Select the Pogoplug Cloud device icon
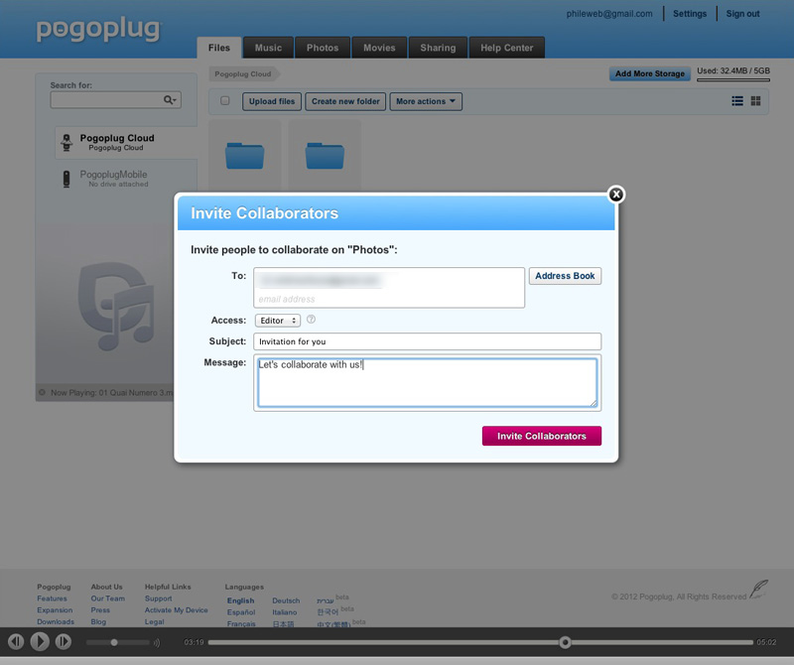Screen dimensions: 794x665 coord(66,142)
